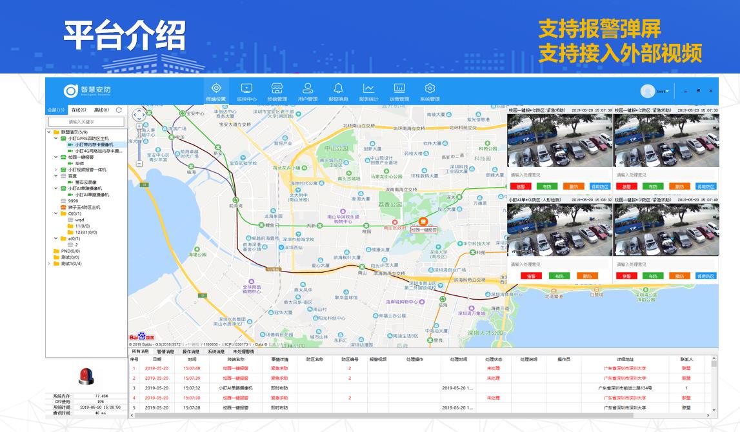
Task: Expand the 小盯视频报警一体机 tree node
Action: [x=55, y=170]
